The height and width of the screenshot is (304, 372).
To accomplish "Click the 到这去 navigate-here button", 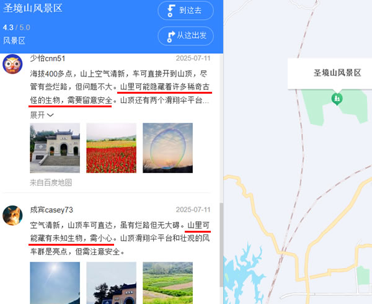I will (185, 11).
